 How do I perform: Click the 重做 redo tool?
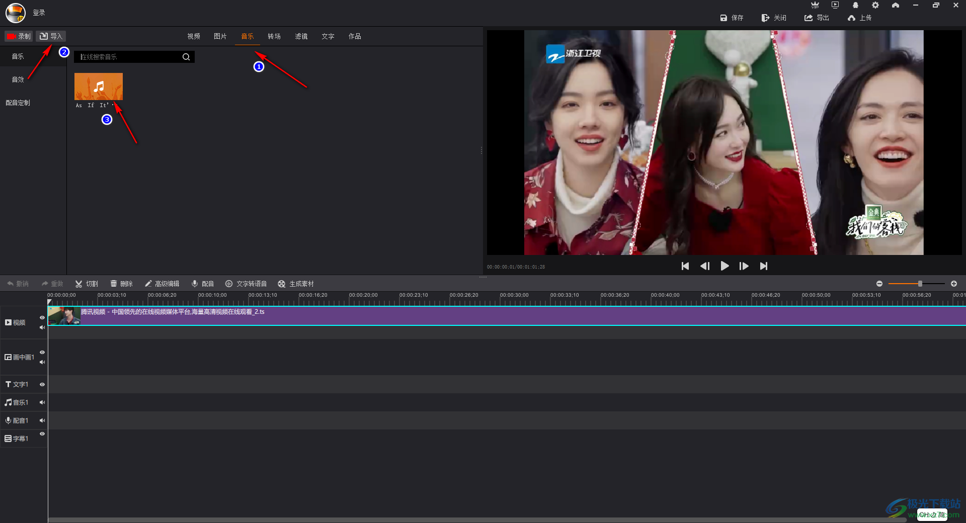(52, 284)
